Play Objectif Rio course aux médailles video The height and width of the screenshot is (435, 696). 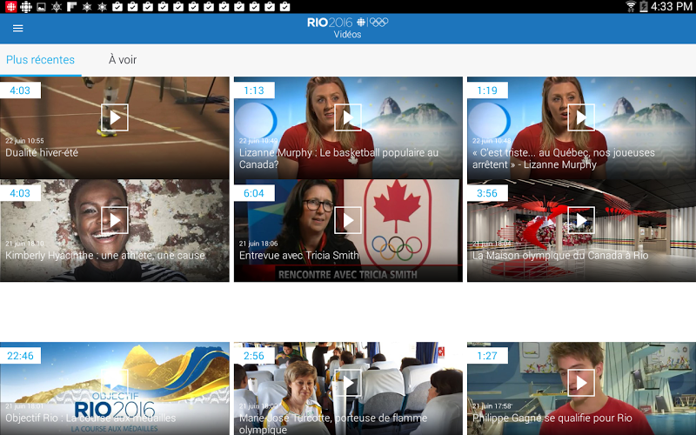coord(115,383)
